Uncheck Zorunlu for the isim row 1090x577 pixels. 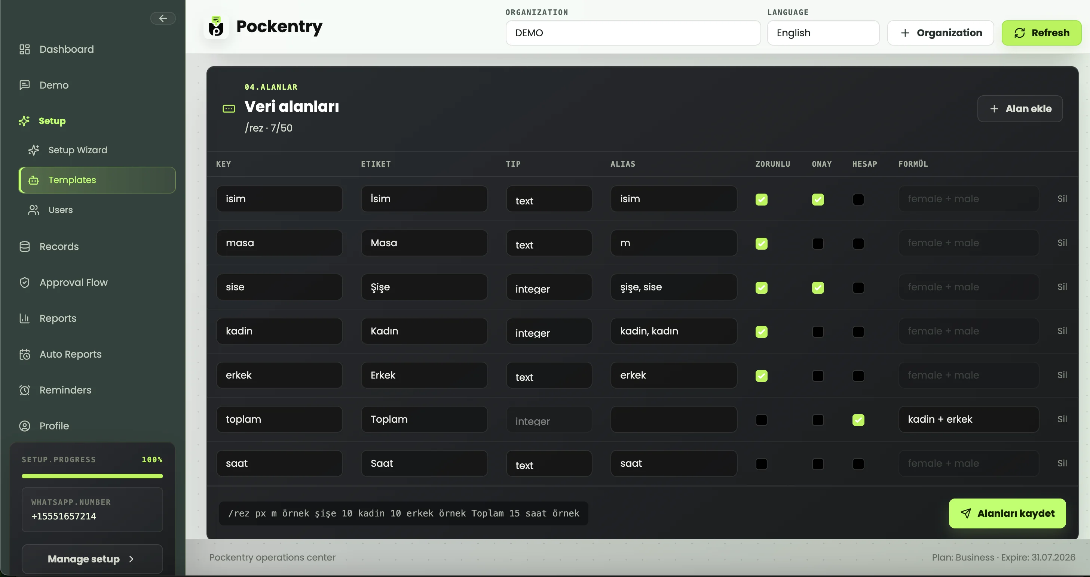(x=761, y=199)
